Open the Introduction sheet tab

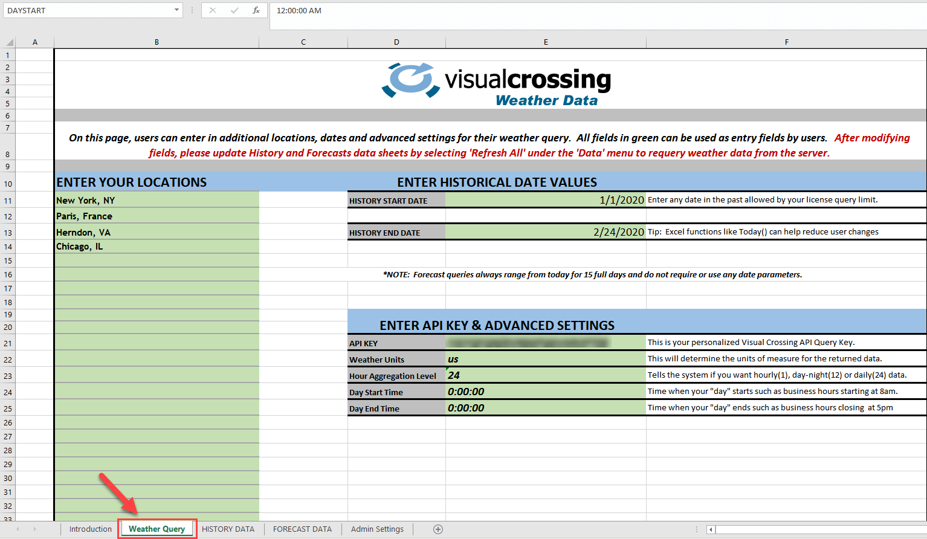pos(91,529)
